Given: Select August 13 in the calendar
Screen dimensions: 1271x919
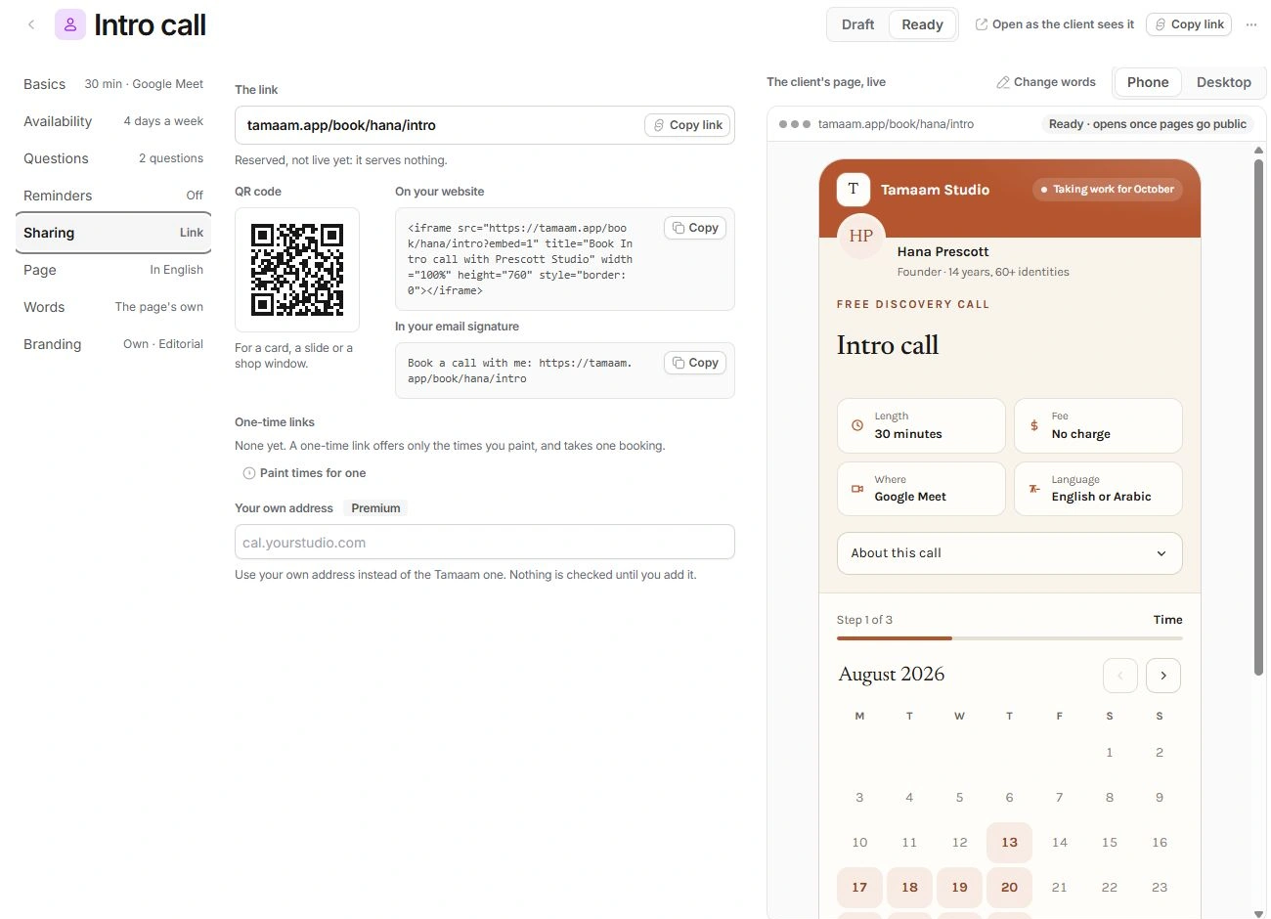Looking at the screenshot, I should coord(1010,843).
